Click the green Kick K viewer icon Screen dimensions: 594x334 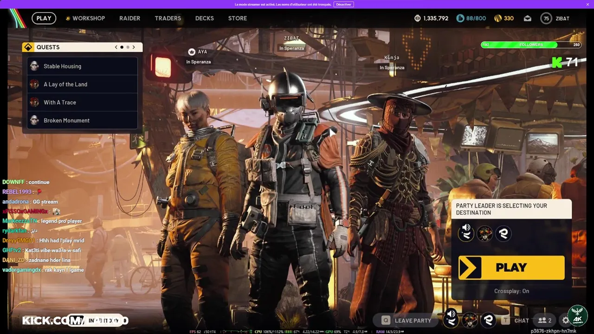(x=557, y=62)
